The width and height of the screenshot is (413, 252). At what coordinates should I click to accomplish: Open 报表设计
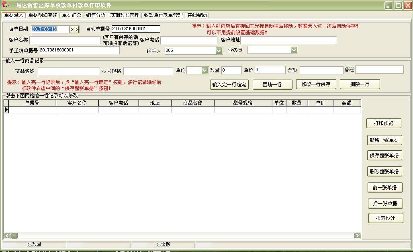(x=386, y=218)
